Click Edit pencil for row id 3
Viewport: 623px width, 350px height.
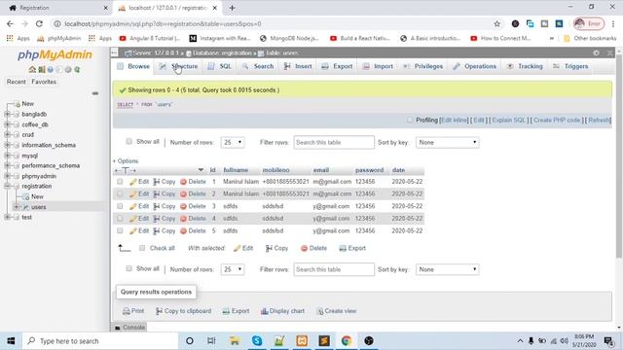133,206
